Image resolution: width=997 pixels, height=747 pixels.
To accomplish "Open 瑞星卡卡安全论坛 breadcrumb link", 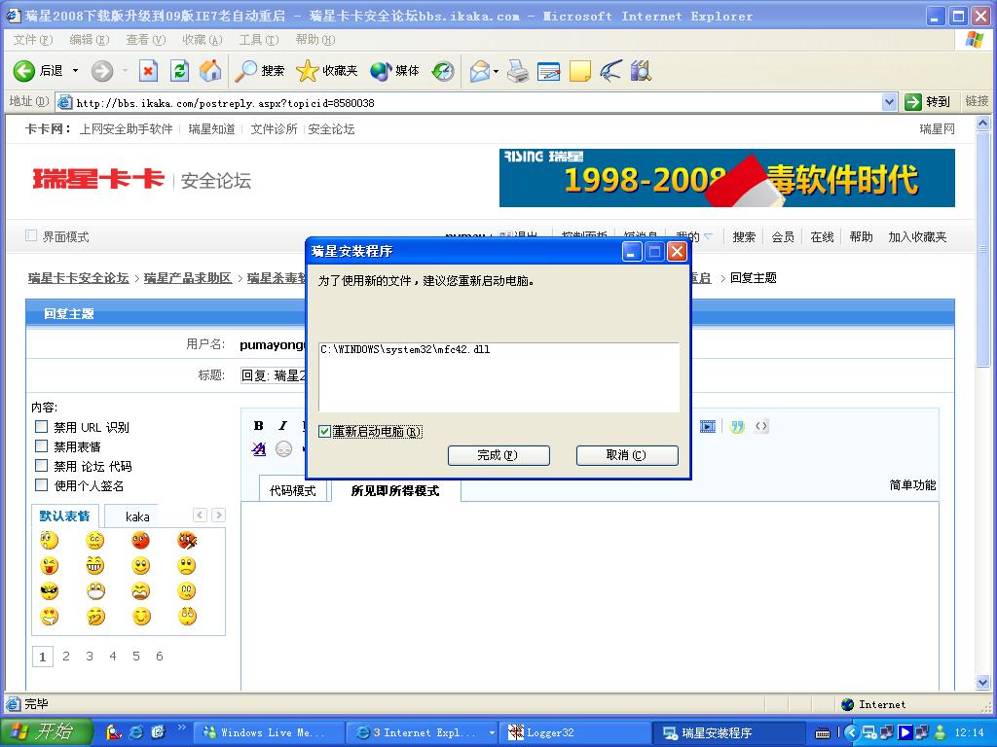I will click(x=78, y=278).
